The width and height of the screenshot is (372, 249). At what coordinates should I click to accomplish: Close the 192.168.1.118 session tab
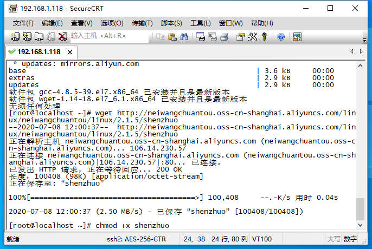click(x=70, y=52)
